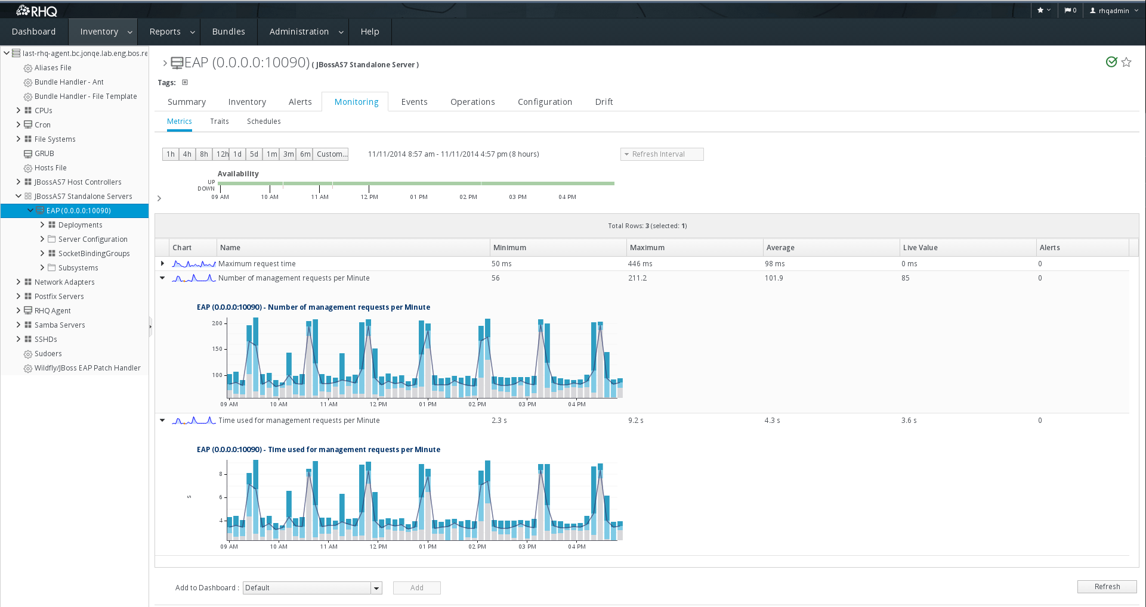Collapse the Number of management requests row

(162, 278)
